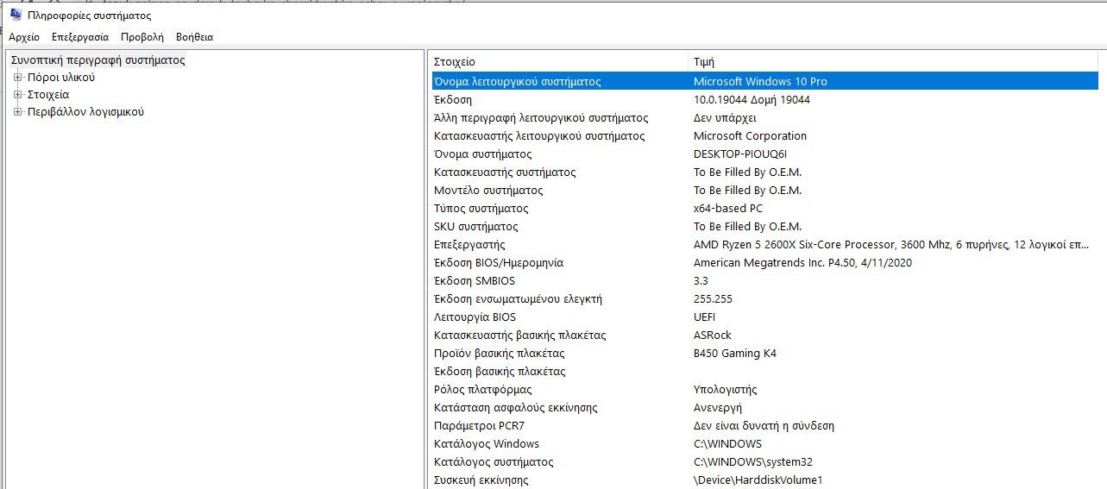Image resolution: width=1107 pixels, height=489 pixels.
Task: Select the Όνομα λειτουργικού συστήματος row
Action: pyautogui.click(x=765, y=81)
